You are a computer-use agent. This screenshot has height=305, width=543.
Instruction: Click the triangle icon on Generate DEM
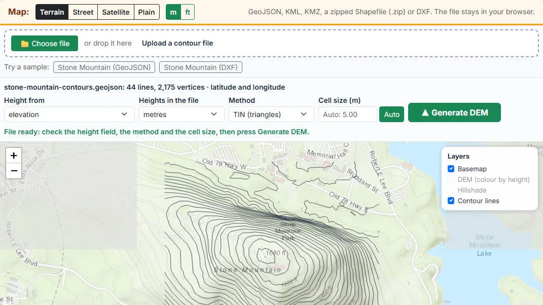[x=425, y=112]
